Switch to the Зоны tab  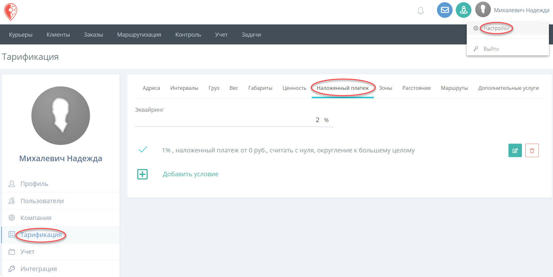click(386, 88)
